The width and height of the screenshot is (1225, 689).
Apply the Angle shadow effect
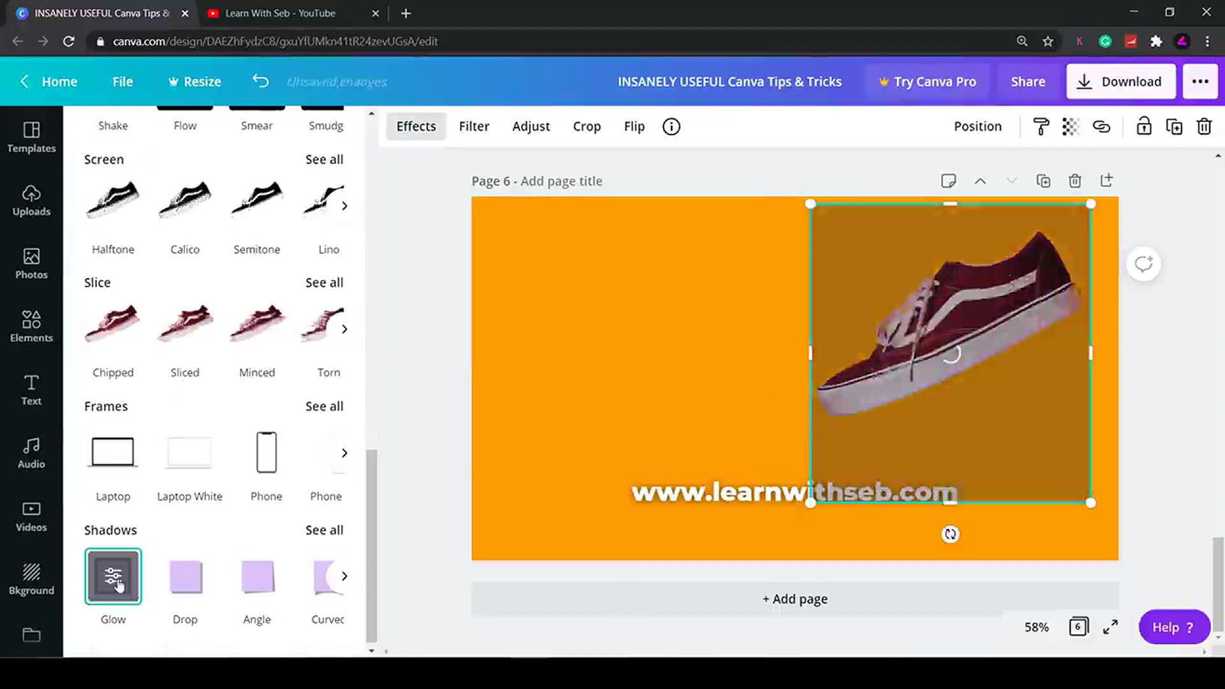tap(257, 576)
